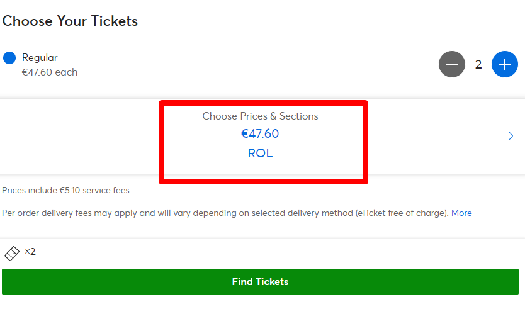Decrease ticket quantity with minus button
This screenshot has width=525, height=309.
pos(452,64)
